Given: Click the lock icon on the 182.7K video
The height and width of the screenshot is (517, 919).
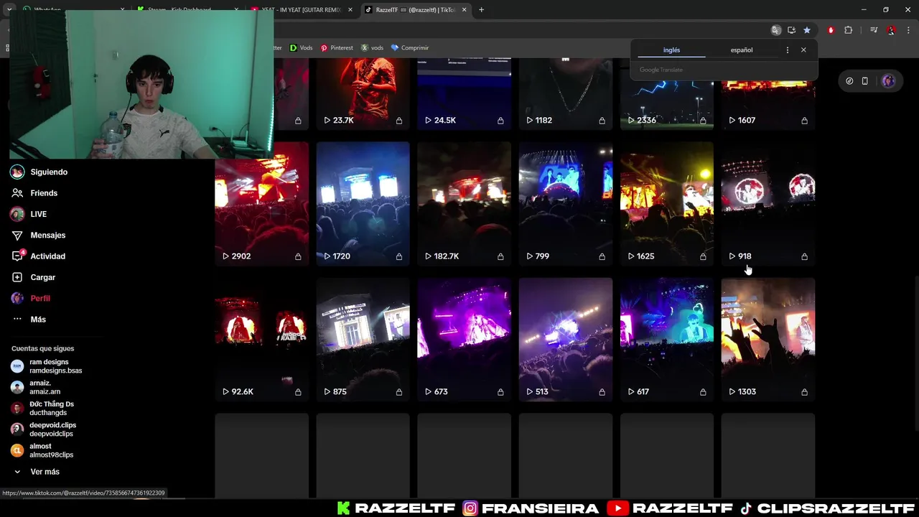Looking at the screenshot, I should coord(500,256).
